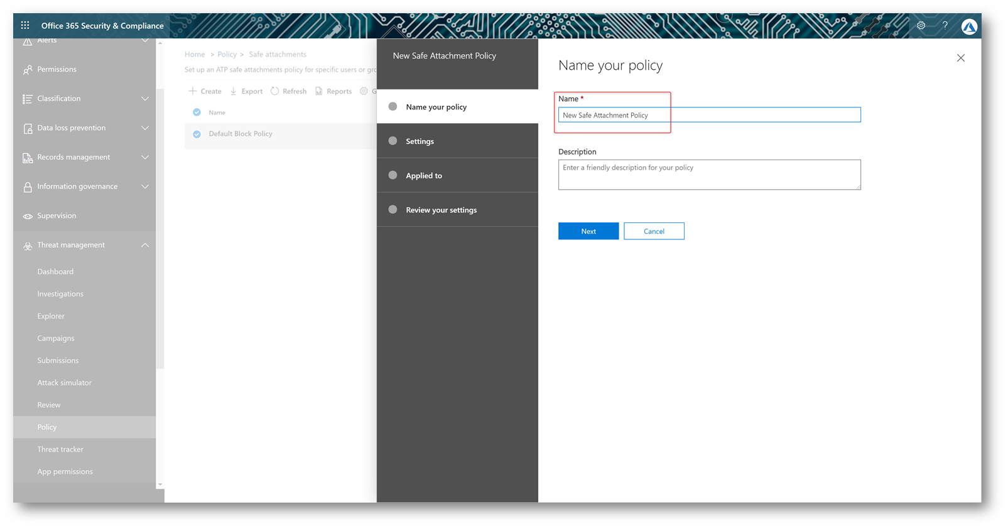Click the Classification list icon
Image resolution: width=1008 pixels, height=529 pixels.
[28, 99]
